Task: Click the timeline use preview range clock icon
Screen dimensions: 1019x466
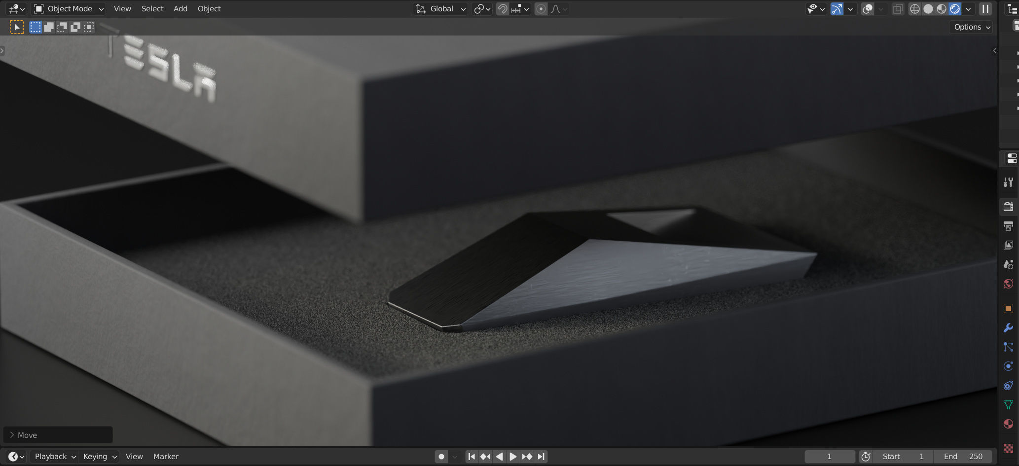Action: tap(866, 457)
